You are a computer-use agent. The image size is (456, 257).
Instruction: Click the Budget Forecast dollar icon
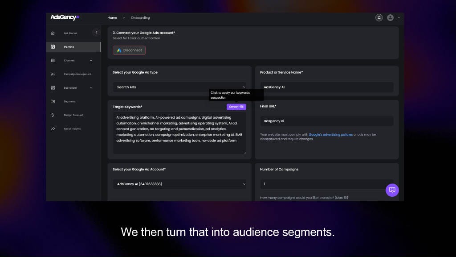pyautogui.click(x=53, y=115)
